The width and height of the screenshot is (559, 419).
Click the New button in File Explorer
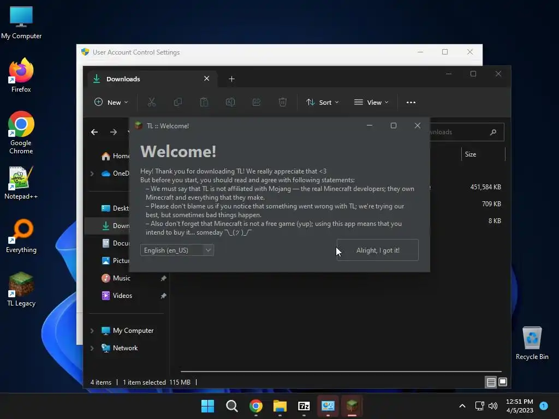click(111, 102)
